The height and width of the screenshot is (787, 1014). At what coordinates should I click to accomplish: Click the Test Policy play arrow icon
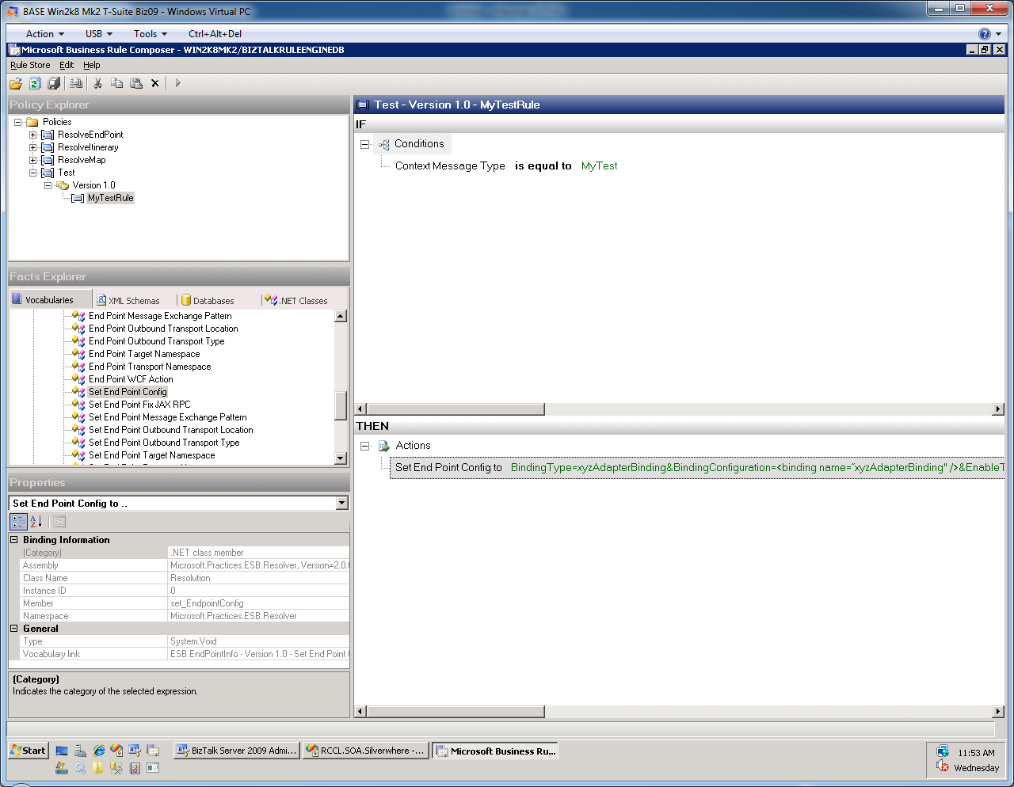pyautogui.click(x=177, y=83)
